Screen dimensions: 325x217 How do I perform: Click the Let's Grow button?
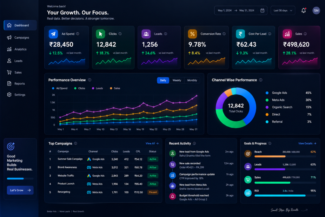pyautogui.click(x=20, y=190)
